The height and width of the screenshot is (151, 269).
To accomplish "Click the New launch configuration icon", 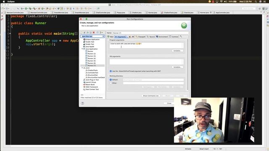I will tap(82, 33).
